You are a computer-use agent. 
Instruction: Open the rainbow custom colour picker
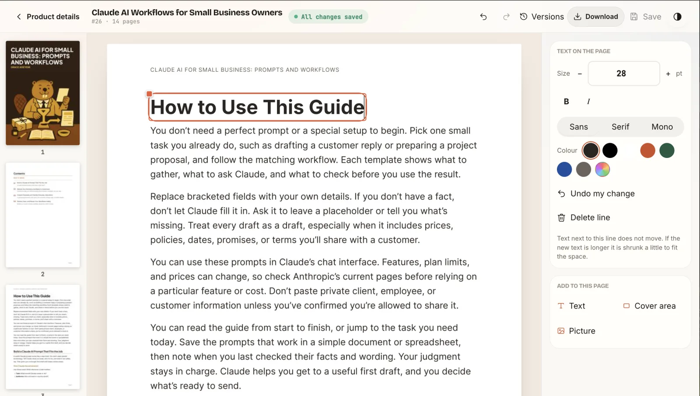pyautogui.click(x=602, y=169)
